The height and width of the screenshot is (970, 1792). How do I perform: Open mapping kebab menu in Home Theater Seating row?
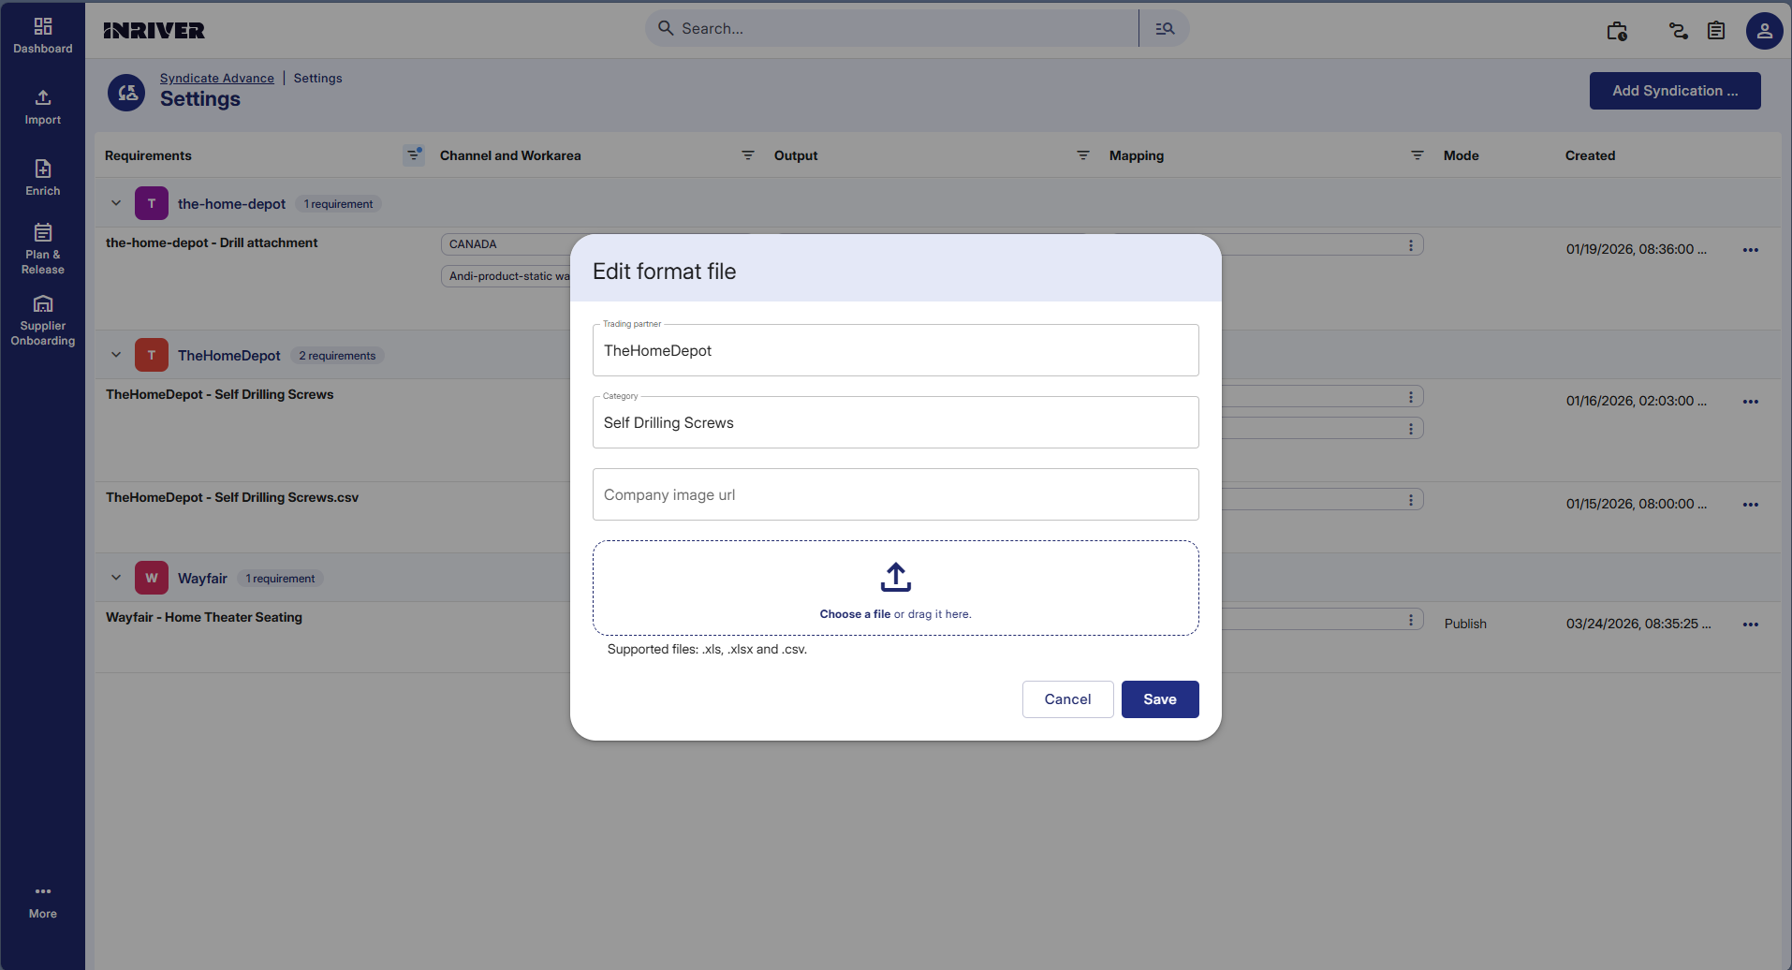point(1411,620)
